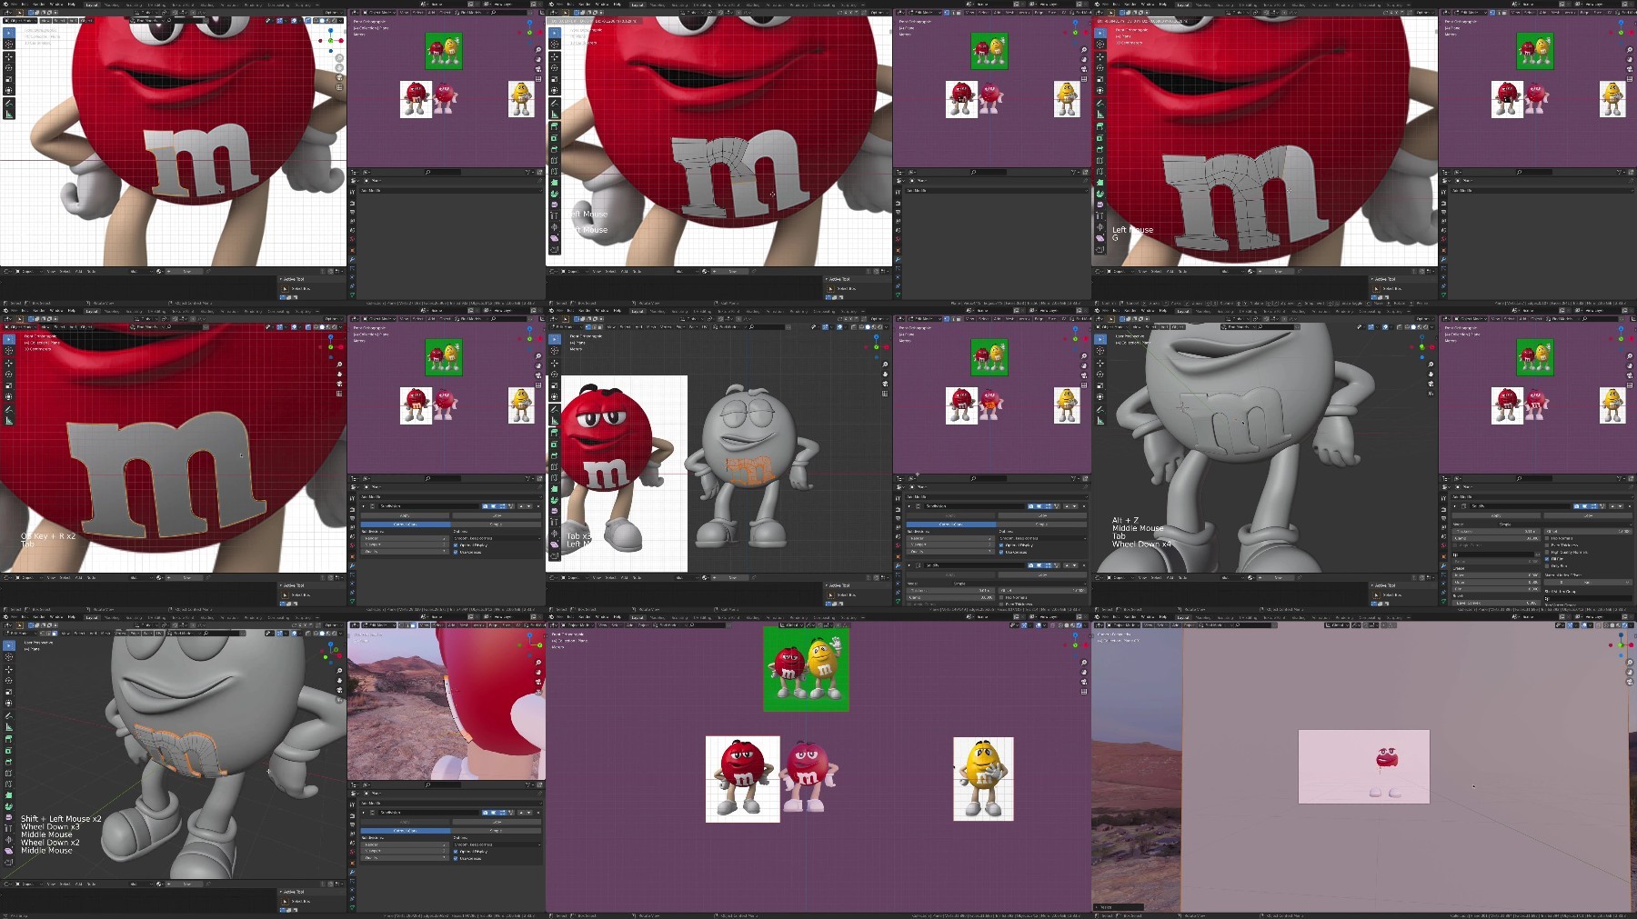Select the Scale tool in the top-left frame toolbar
The width and height of the screenshot is (1637, 919).
tap(9, 79)
